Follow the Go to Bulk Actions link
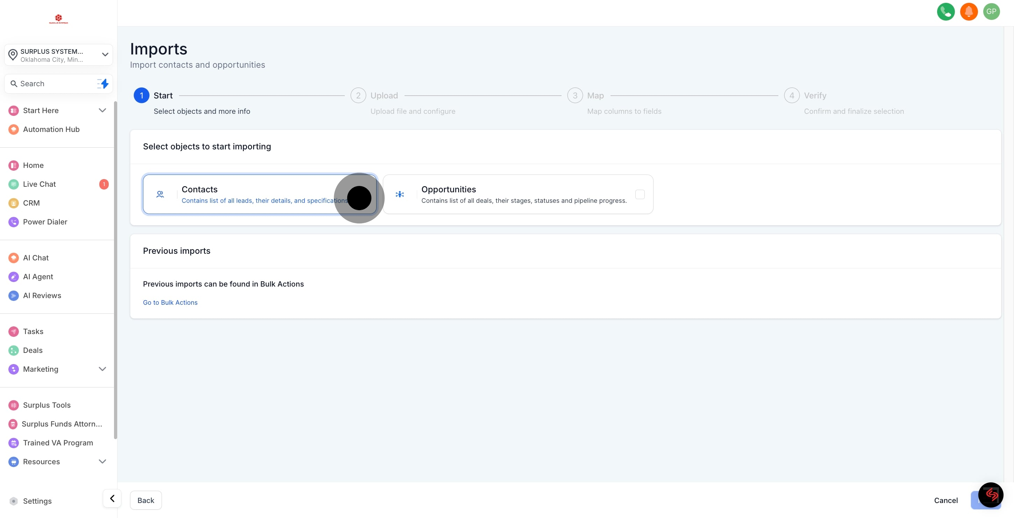 (170, 302)
